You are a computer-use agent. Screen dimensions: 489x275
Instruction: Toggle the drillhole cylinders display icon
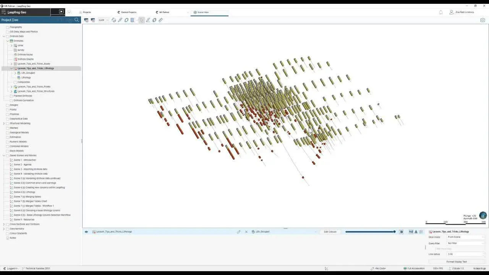(x=411, y=232)
